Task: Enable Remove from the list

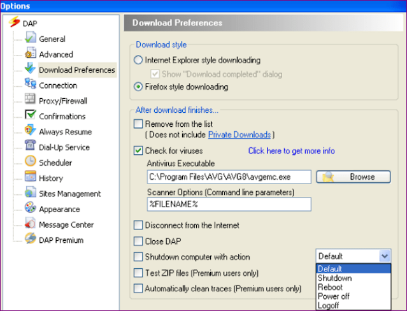Action: point(138,124)
